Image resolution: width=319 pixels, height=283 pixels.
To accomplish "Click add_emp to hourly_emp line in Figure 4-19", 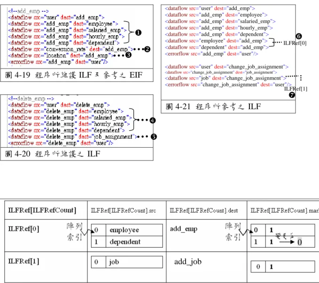I will (x=66, y=37).
